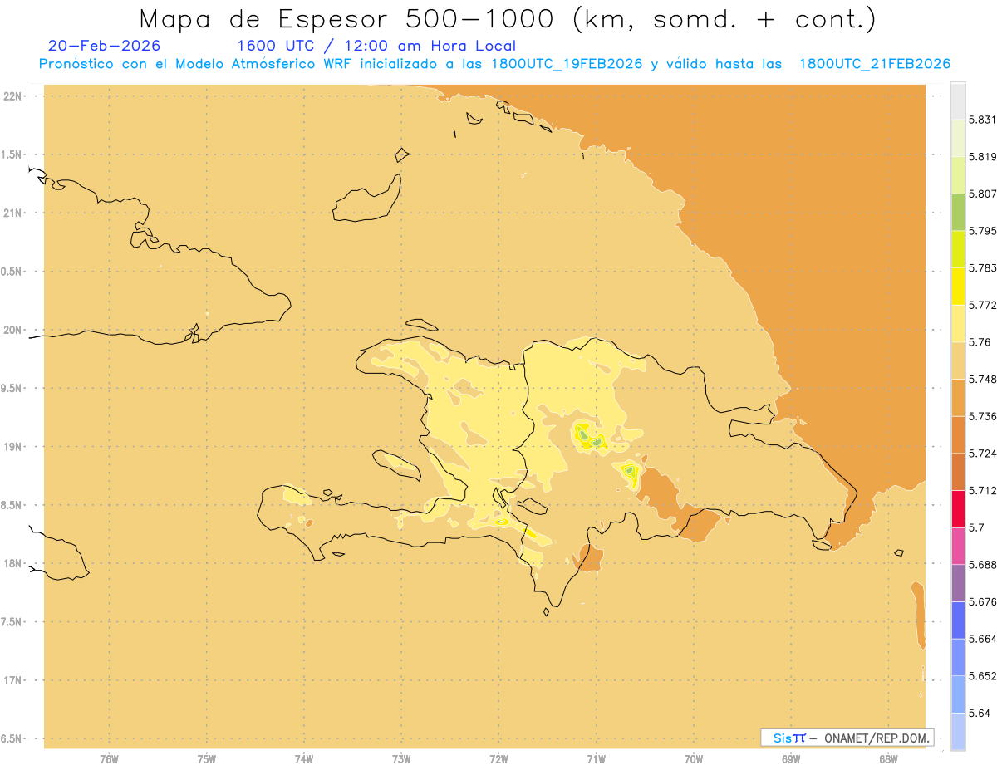Click the longitude label '69W'
Screen dimensions: 997x770
tap(791, 760)
